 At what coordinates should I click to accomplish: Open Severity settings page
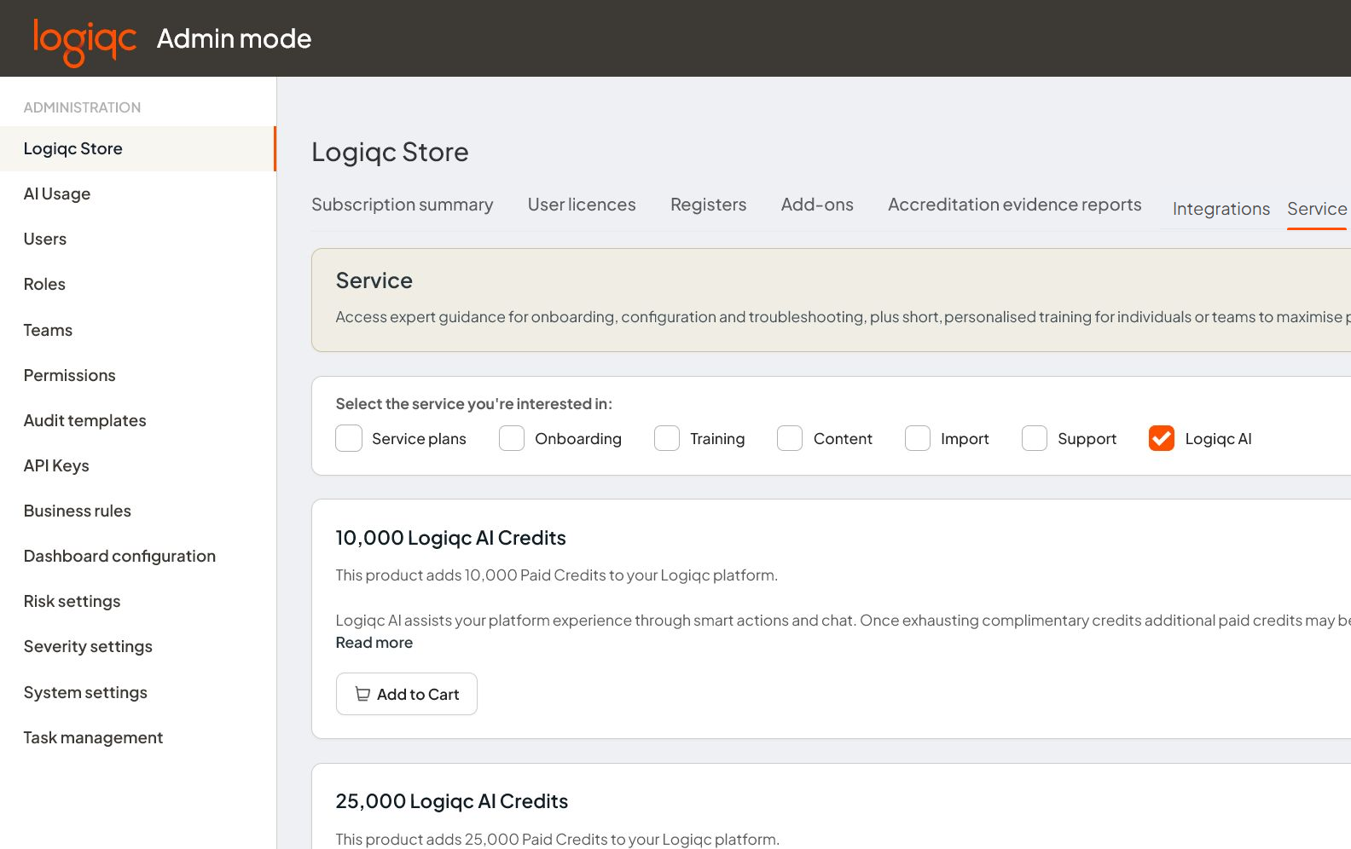click(x=137, y=646)
